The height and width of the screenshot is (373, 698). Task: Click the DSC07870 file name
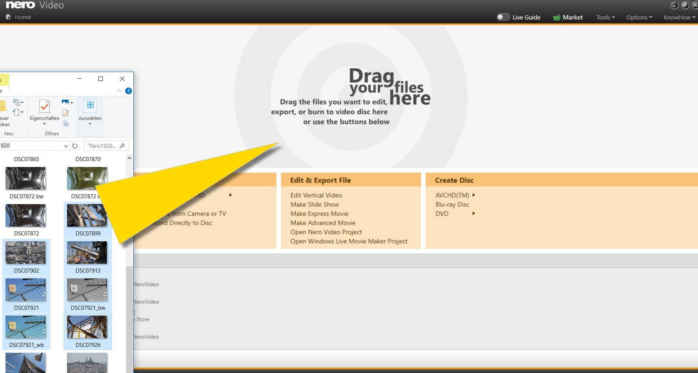88,159
